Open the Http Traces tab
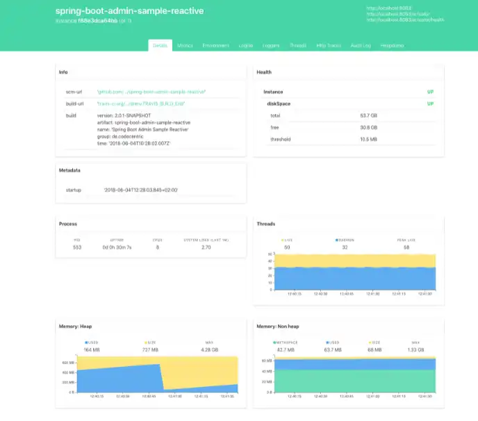The width and height of the screenshot is (478, 421). 329,45
